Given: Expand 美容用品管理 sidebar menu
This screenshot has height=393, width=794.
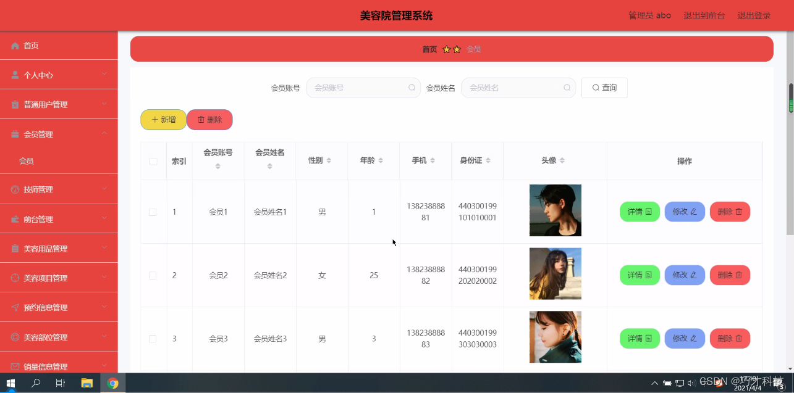Looking at the screenshot, I should coord(59,249).
